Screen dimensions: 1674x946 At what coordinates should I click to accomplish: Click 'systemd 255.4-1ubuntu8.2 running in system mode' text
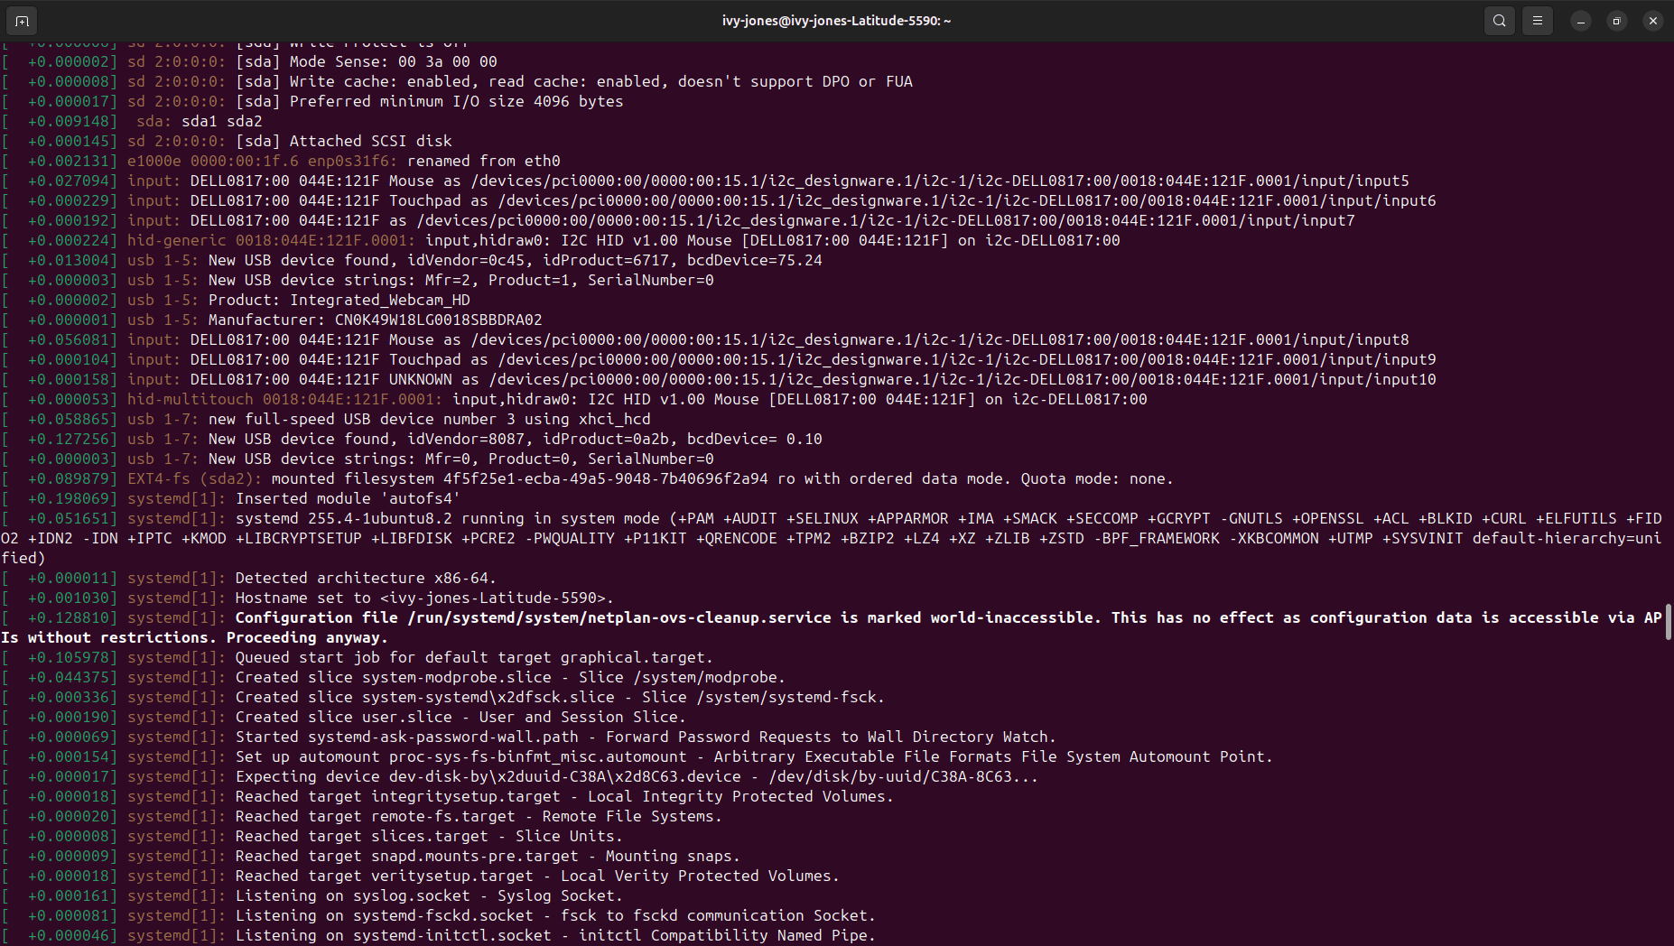coord(448,518)
